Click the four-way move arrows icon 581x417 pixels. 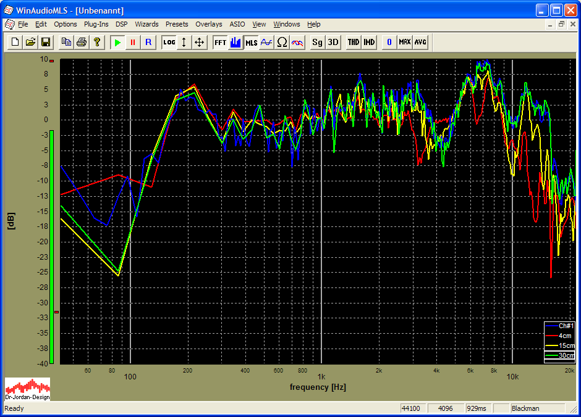pos(199,42)
